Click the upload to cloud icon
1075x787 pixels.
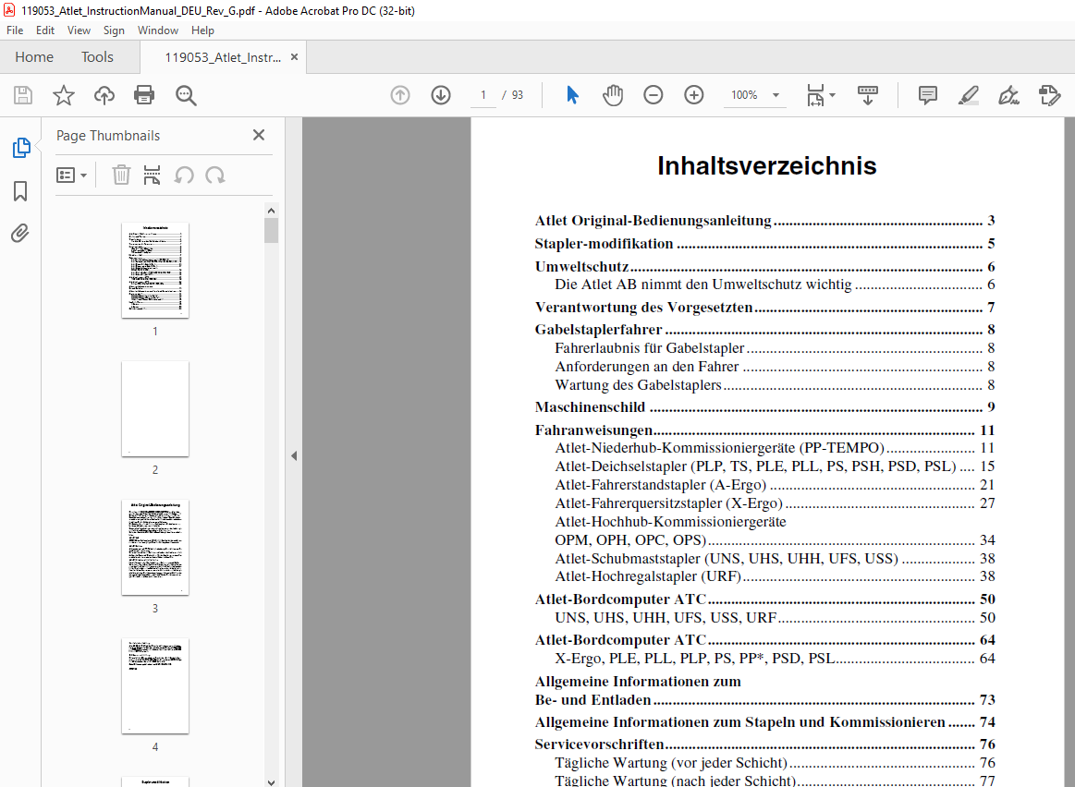click(x=104, y=95)
